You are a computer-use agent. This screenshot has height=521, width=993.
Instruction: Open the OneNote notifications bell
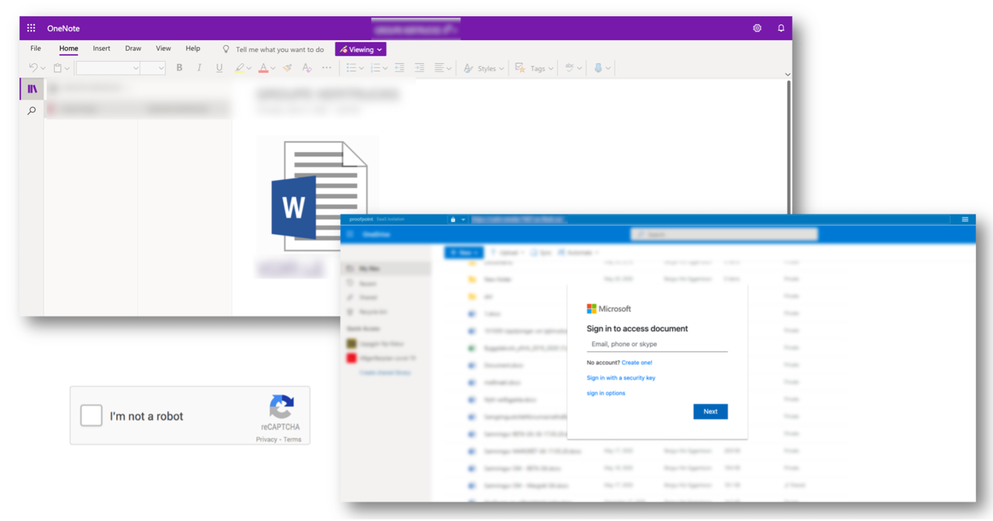point(781,28)
